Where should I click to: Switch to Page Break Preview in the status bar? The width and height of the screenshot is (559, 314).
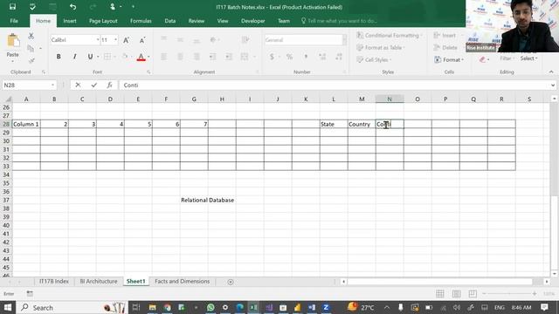click(473, 294)
